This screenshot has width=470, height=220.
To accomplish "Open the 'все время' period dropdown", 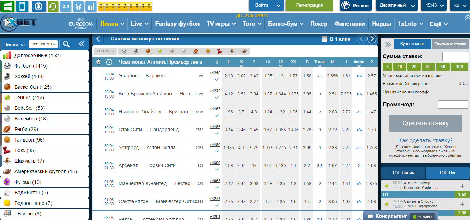I will coord(43,44).
